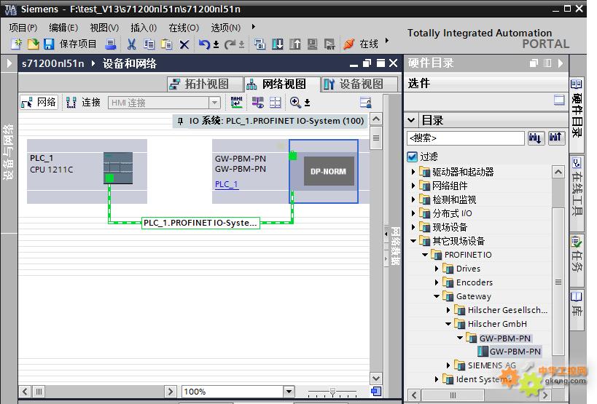Click the canvas vertical scrollbar down arrow
597x404 pixels.
pyautogui.click(x=376, y=379)
